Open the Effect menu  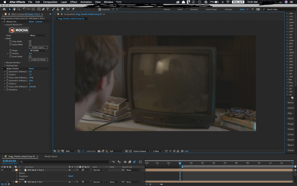(x=74, y=2)
